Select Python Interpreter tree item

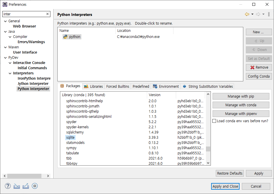point(33,89)
